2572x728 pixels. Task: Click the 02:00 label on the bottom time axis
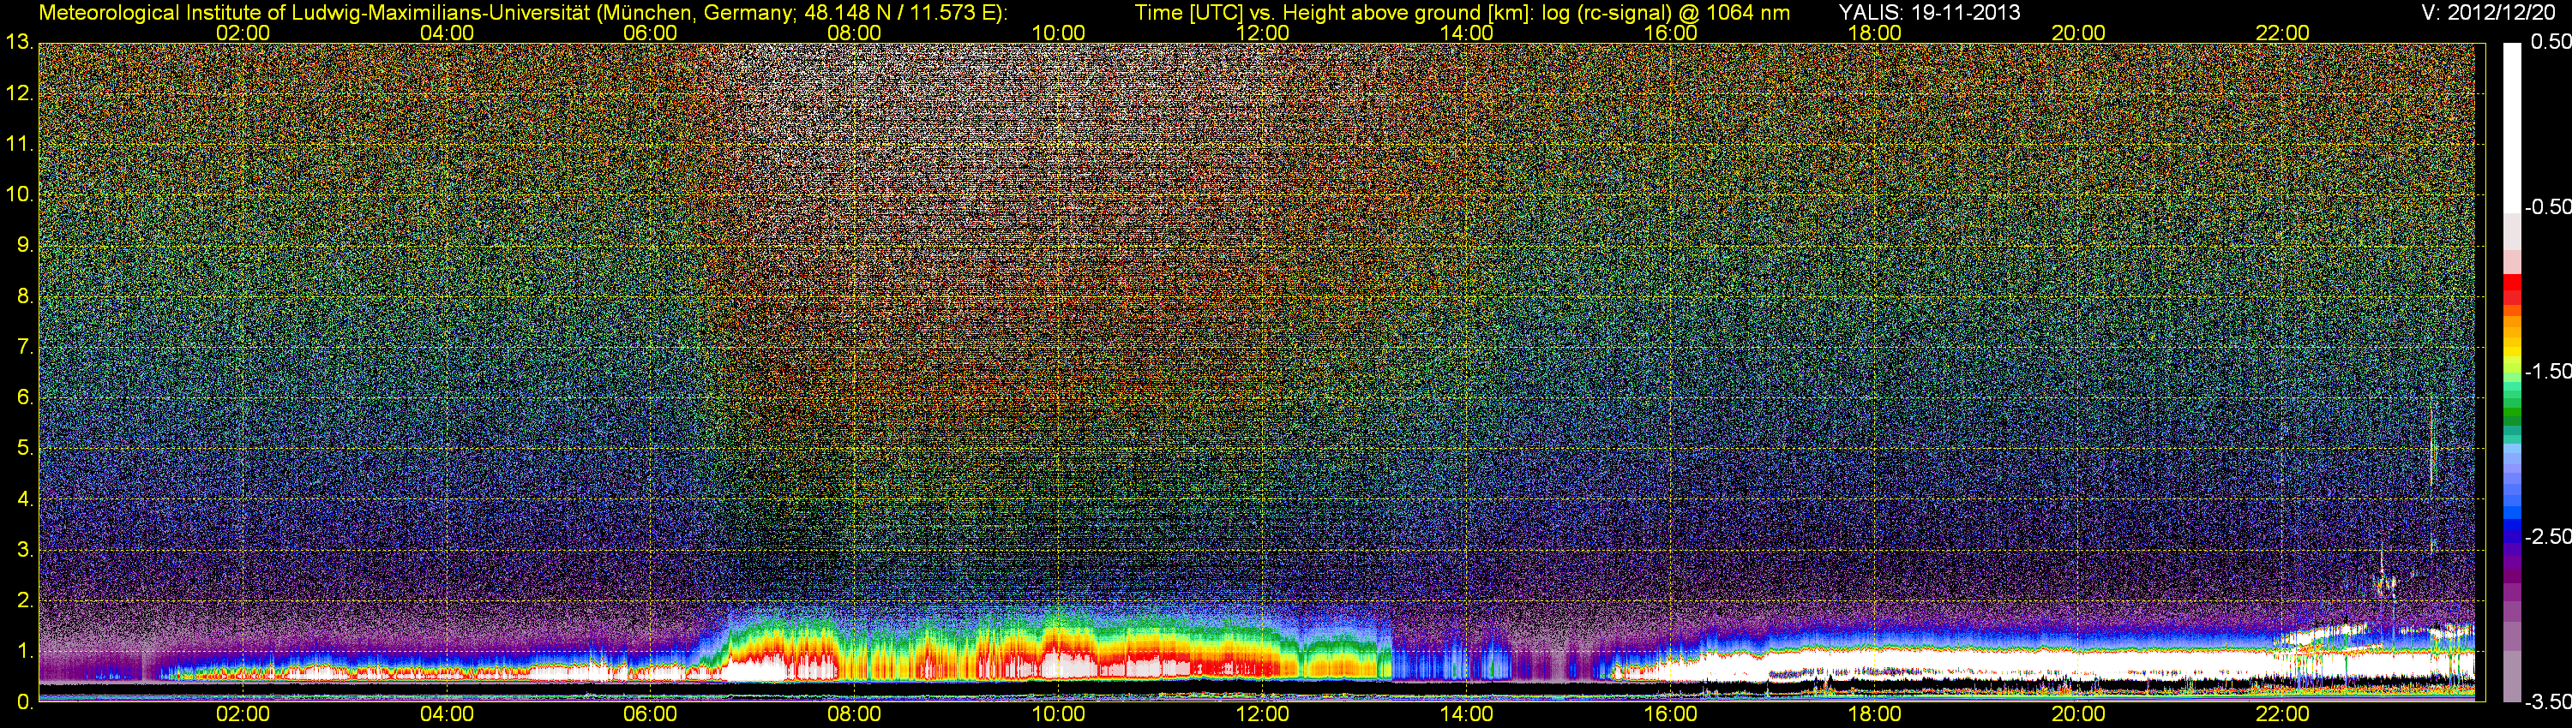(x=243, y=715)
